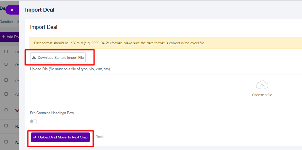Click the Upload File type label
This screenshot has width=302, height=150.
pos(70,69)
